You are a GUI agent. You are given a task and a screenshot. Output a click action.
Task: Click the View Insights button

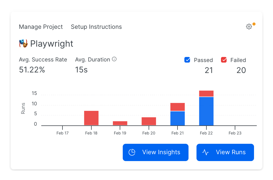(155, 152)
